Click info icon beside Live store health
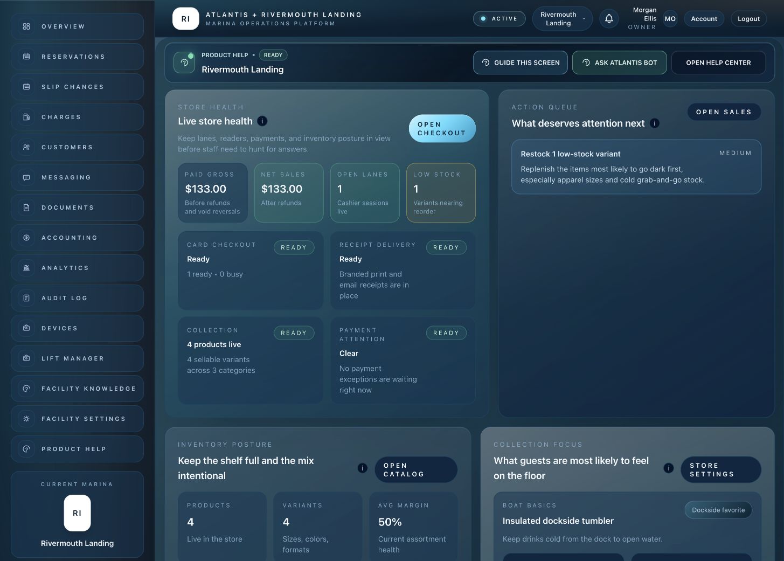This screenshot has height=561, width=784. (x=262, y=121)
